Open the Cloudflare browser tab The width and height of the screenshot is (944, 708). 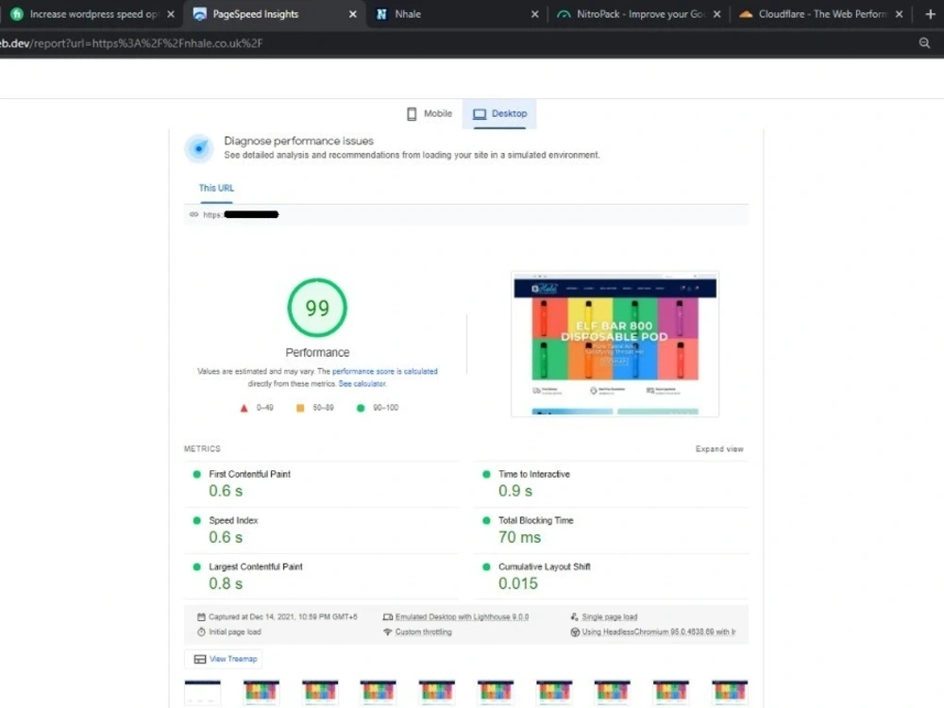click(x=820, y=14)
